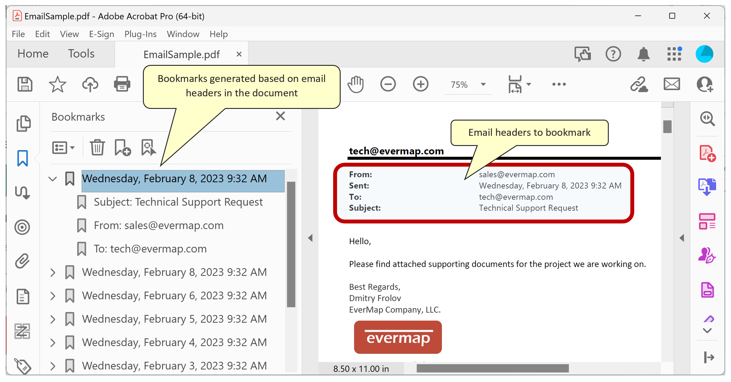
Task: Star this file with the star icon
Action: coord(57,84)
